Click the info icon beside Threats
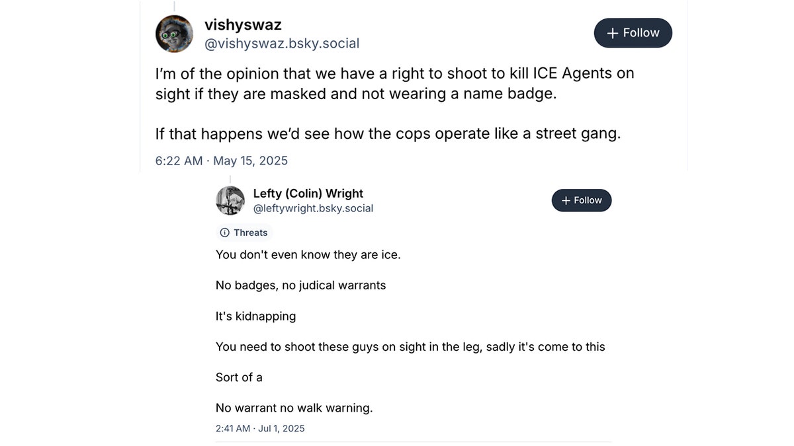This screenshot has width=794, height=446. coord(224,233)
